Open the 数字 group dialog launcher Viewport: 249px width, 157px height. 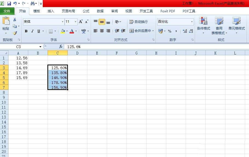(192, 40)
